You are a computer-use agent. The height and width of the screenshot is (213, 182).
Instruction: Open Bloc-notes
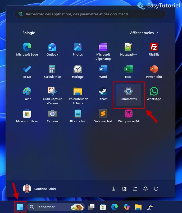[78, 116]
